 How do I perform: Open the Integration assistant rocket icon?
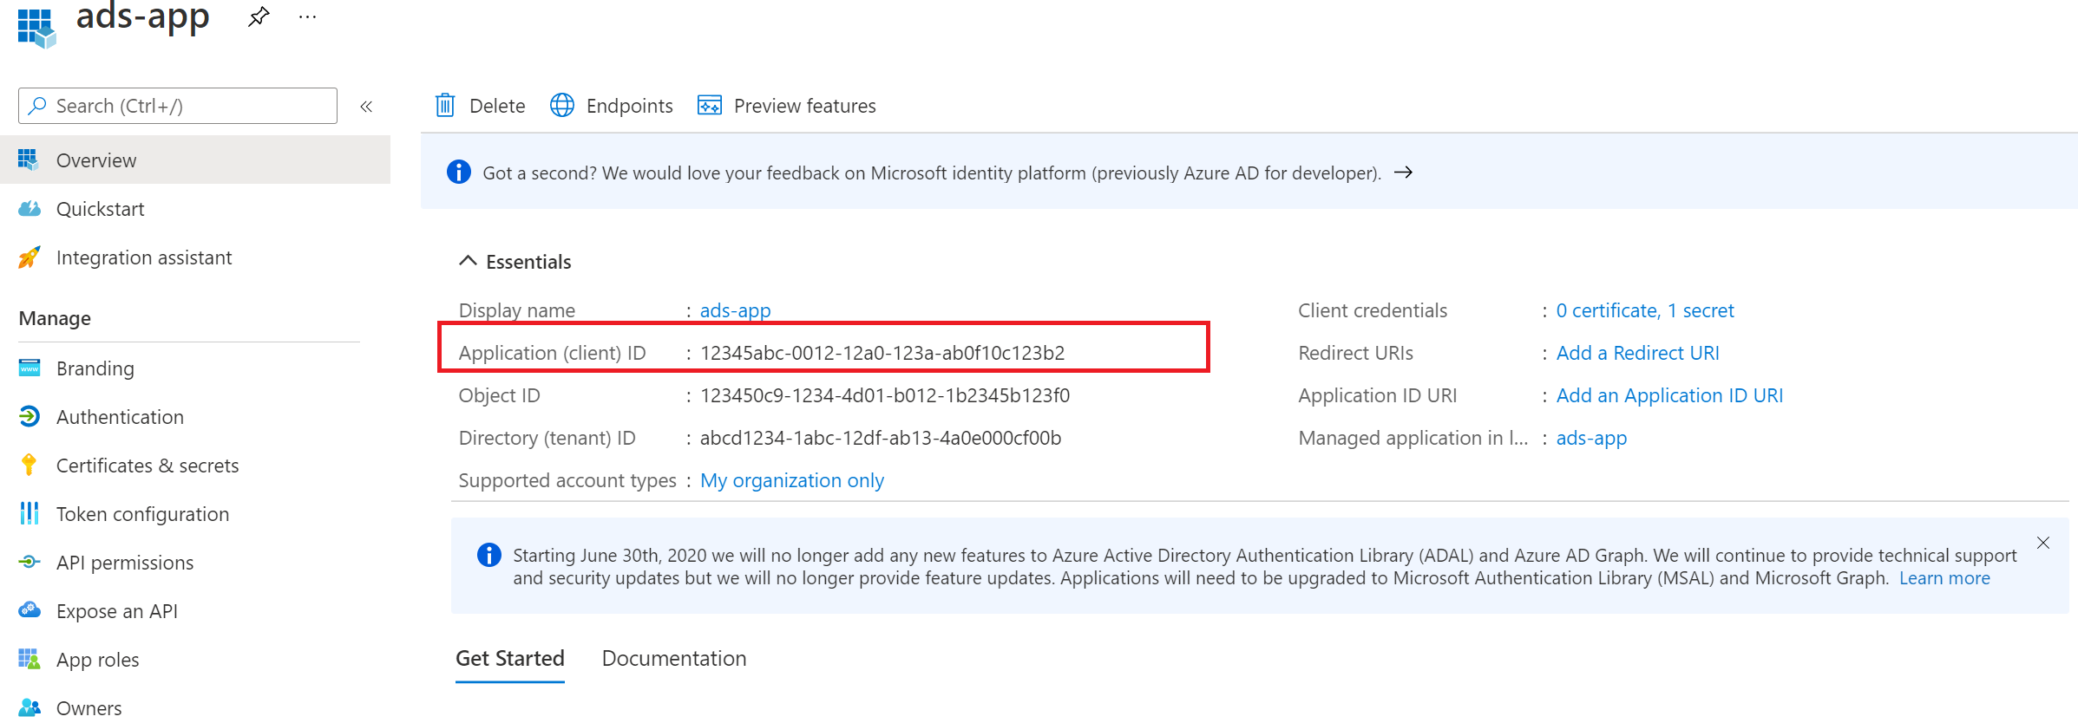pyautogui.click(x=29, y=257)
